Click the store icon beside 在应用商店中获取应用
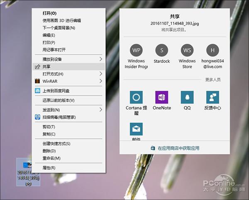The height and width of the screenshot is (200, 249). pos(153,148)
